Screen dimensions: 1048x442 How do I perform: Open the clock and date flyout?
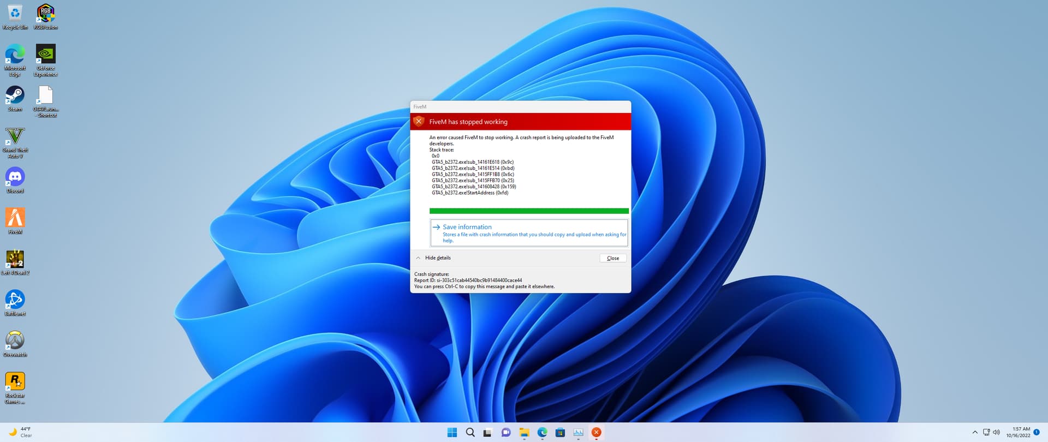point(1020,432)
